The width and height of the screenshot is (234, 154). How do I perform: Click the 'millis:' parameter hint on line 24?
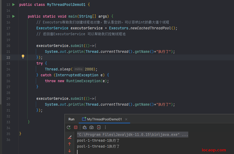[79, 69]
